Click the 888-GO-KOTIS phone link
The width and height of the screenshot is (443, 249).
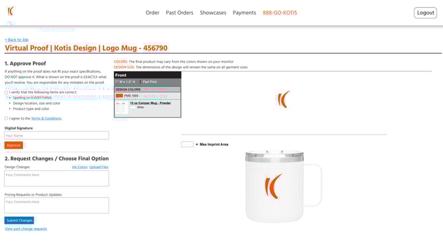[280, 13]
